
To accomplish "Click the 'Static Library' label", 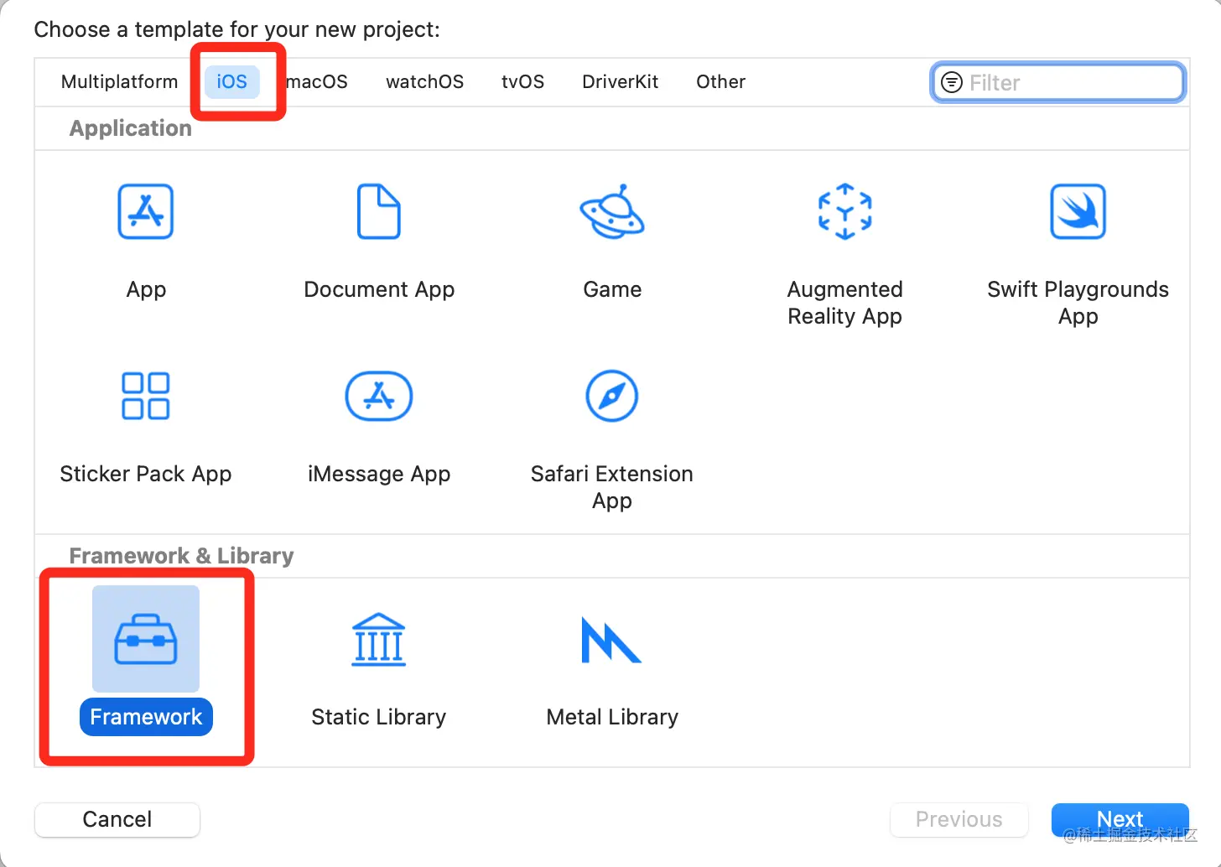I will pos(379,717).
